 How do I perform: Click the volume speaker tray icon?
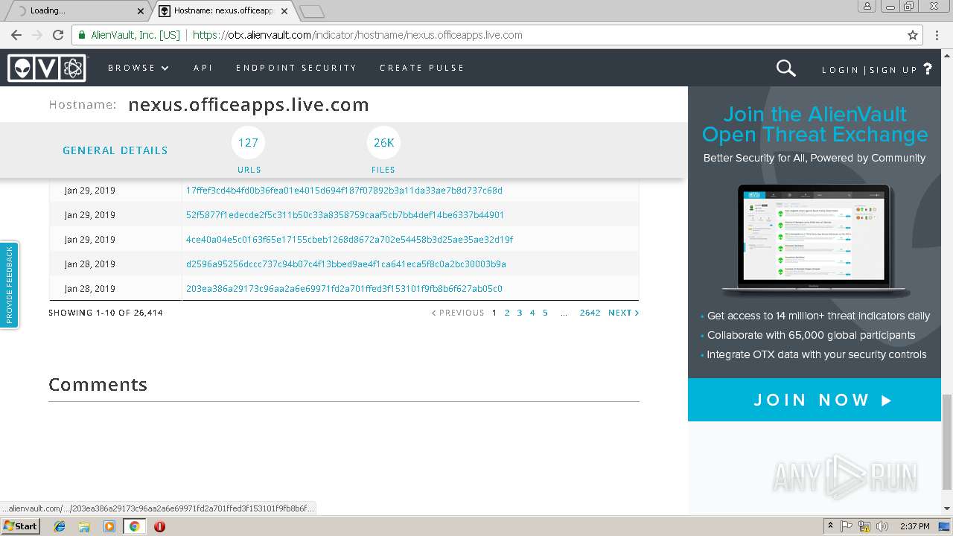pyautogui.click(x=882, y=526)
